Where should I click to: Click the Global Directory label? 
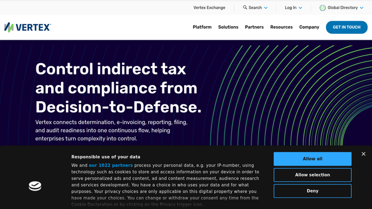(343, 8)
